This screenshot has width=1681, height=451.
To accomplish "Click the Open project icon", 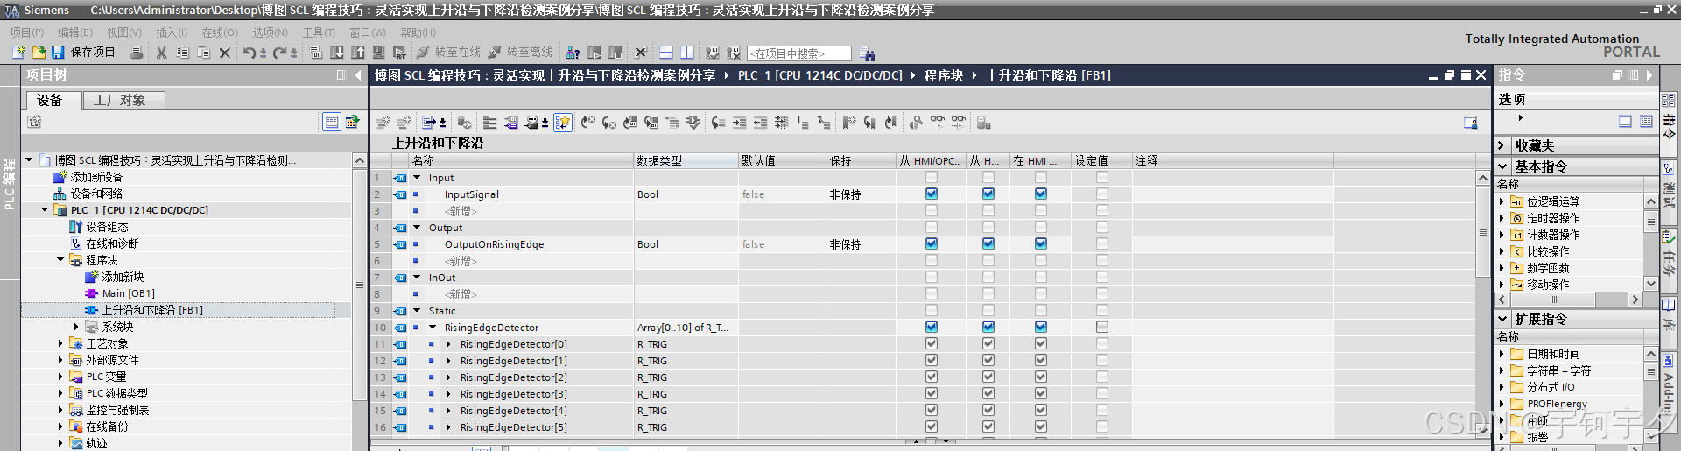I will (39, 53).
